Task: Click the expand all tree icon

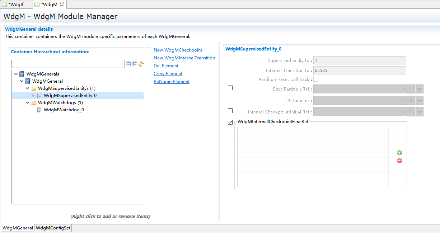Action: [135, 64]
